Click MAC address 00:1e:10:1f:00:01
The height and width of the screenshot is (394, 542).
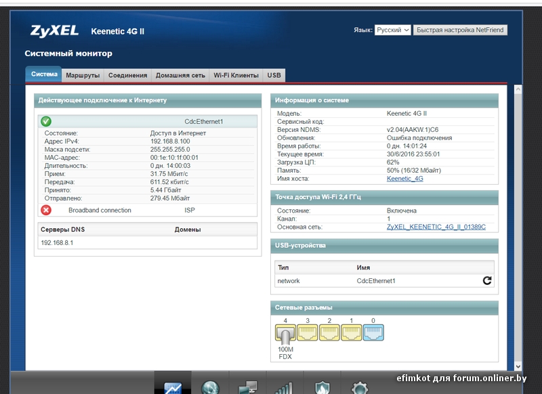174,158
